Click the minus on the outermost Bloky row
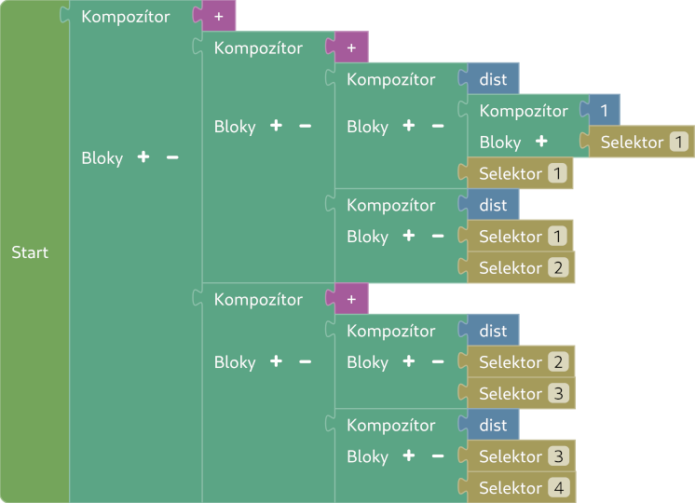This screenshot has height=503, width=695. [172, 157]
